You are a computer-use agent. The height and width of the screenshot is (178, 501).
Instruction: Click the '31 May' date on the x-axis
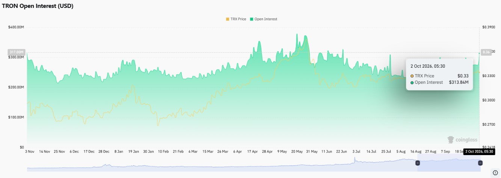tap(312, 152)
